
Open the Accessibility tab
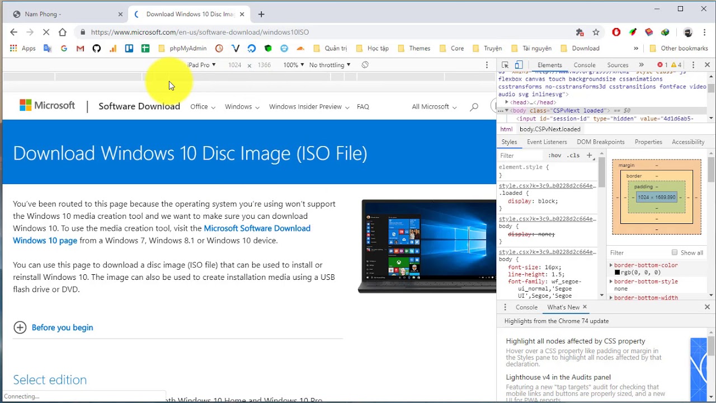(688, 142)
